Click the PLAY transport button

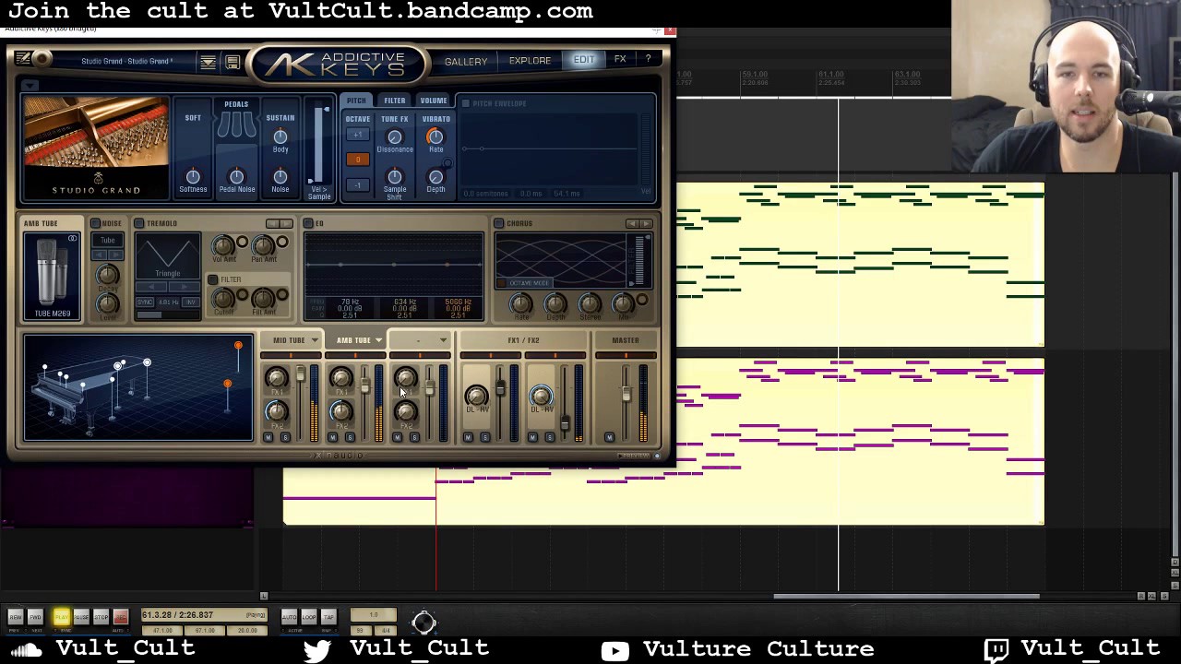pyautogui.click(x=61, y=617)
